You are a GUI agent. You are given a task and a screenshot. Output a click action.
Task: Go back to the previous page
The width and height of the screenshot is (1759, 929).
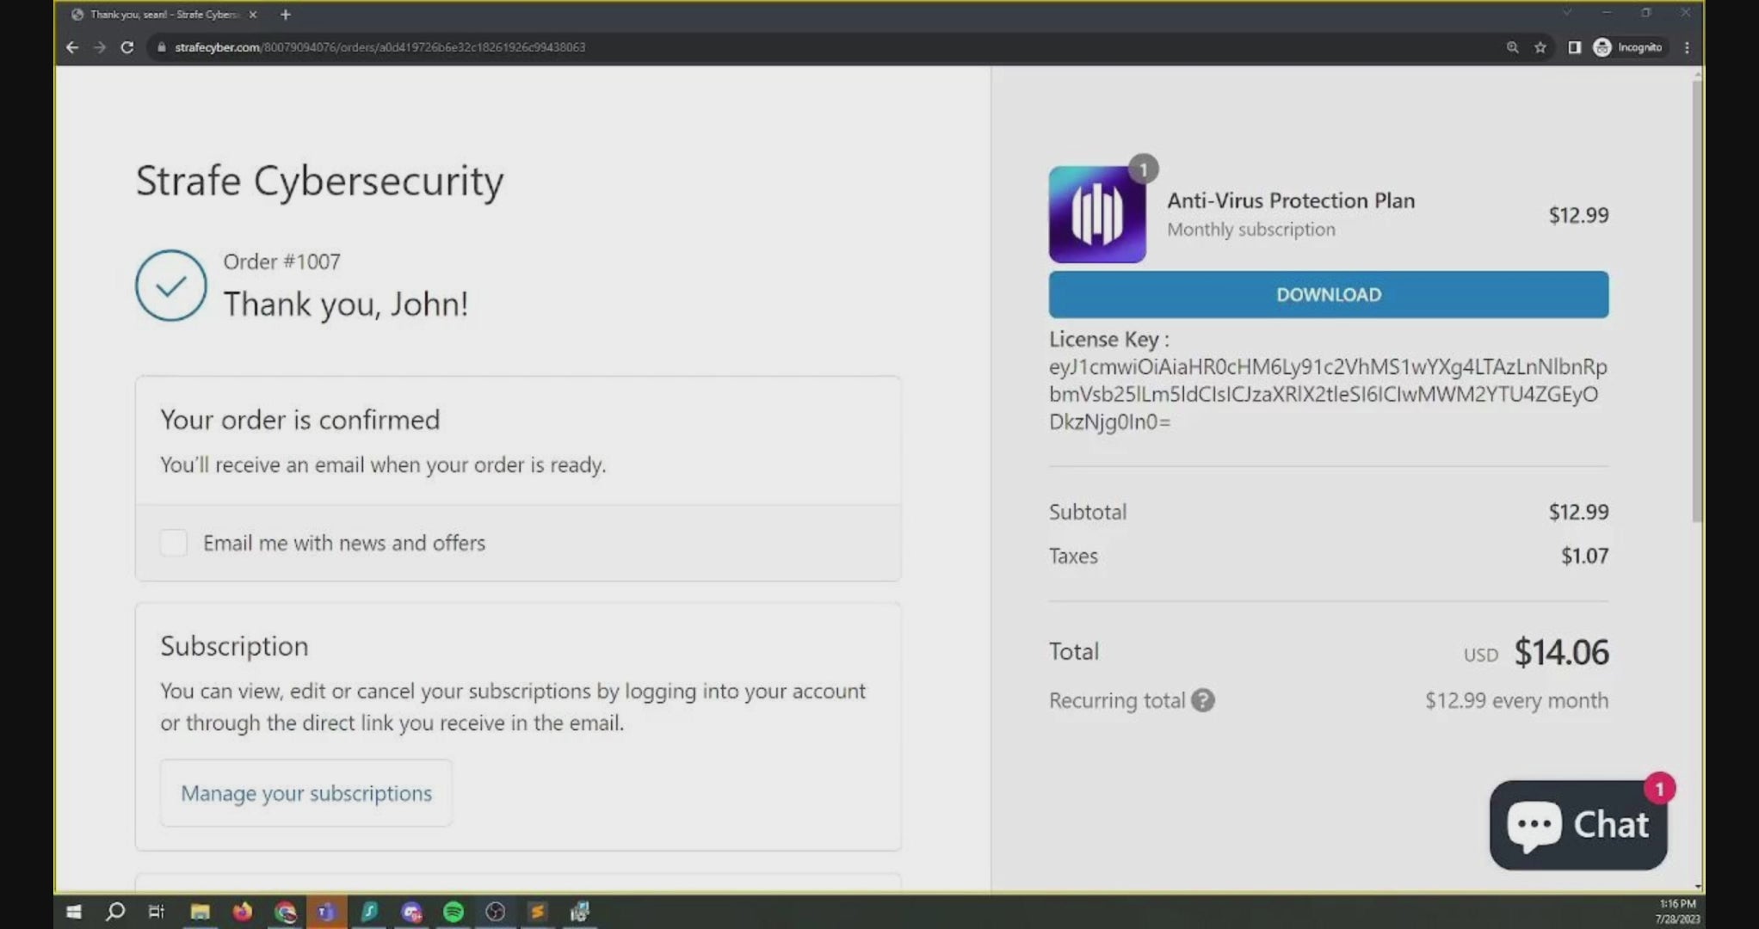(x=72, y=47)
